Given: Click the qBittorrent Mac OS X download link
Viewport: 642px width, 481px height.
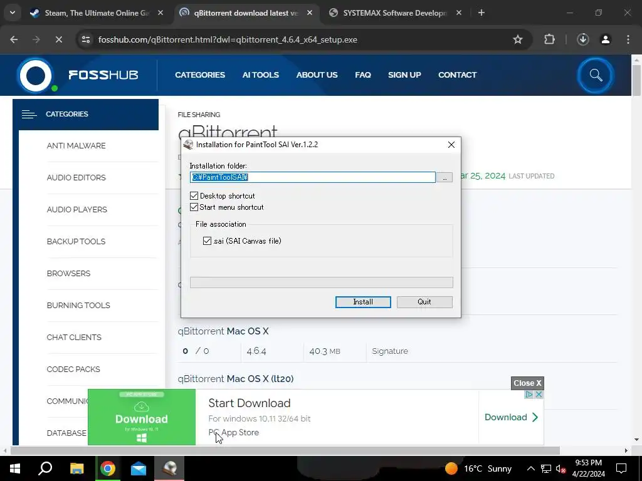Looking at the screenshot, I should pos(223,331).
